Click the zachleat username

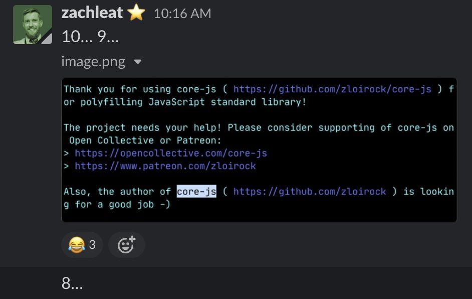click(92, 13)
